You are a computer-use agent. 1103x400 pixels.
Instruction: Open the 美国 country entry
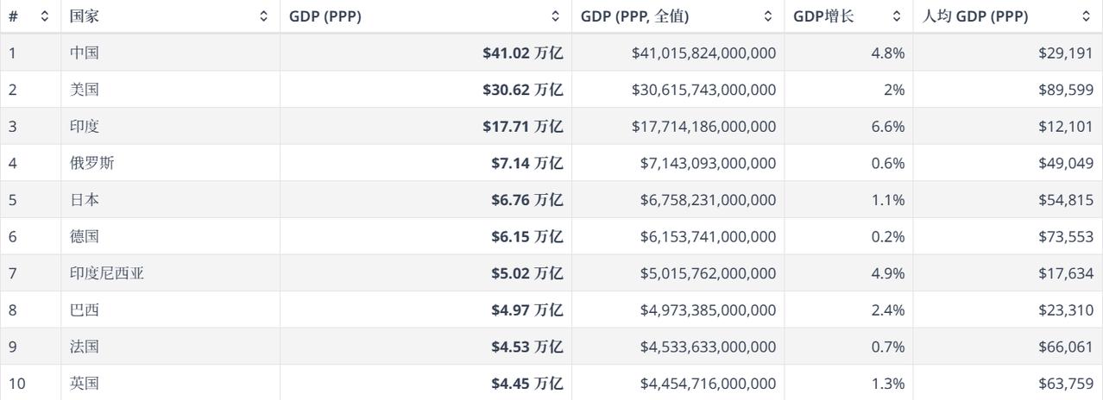tap(85, 90)
